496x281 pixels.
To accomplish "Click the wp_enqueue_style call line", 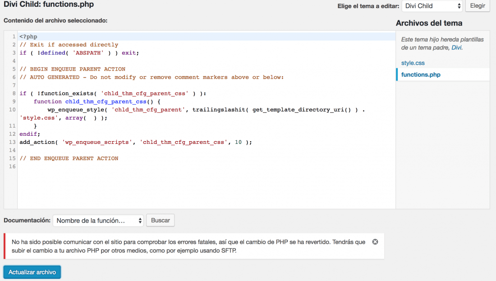I will coord(206,110).
